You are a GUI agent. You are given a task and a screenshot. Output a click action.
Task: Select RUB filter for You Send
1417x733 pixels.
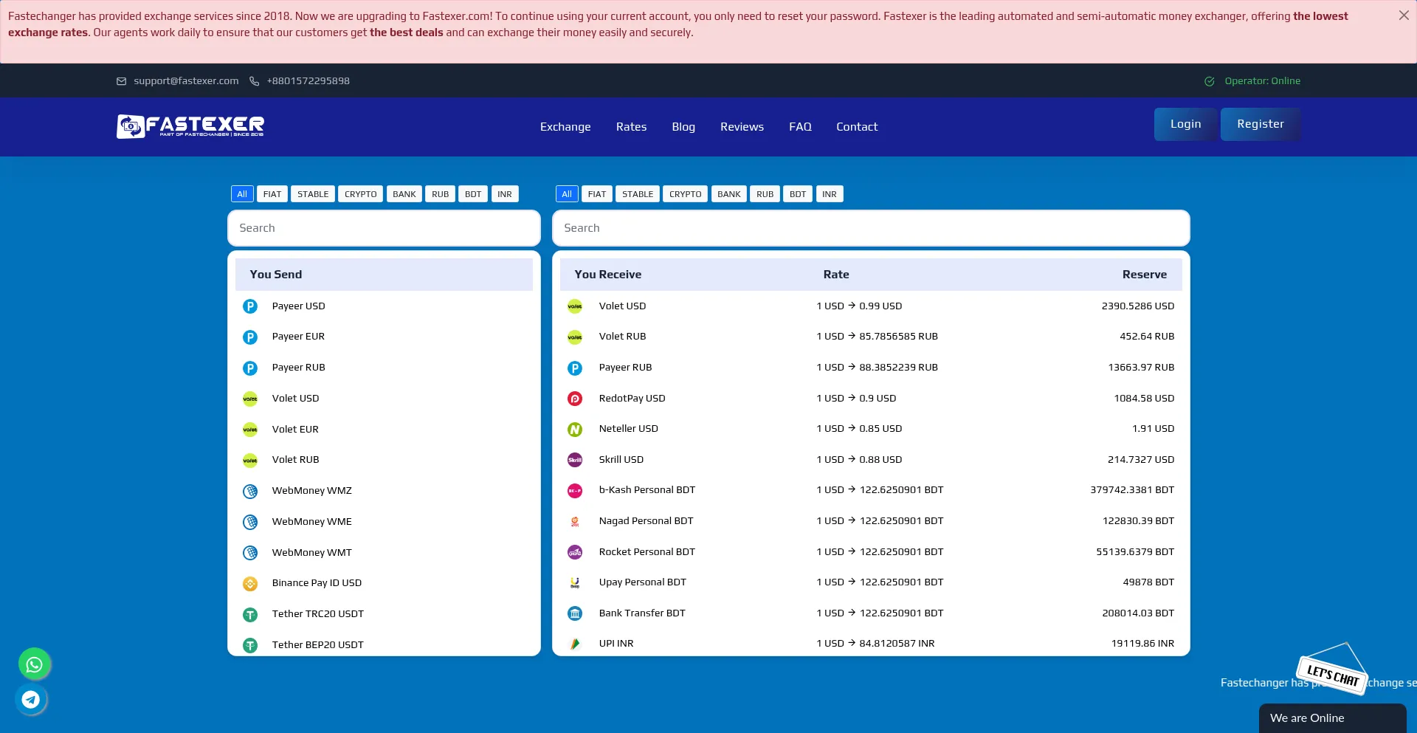(441, 194)
